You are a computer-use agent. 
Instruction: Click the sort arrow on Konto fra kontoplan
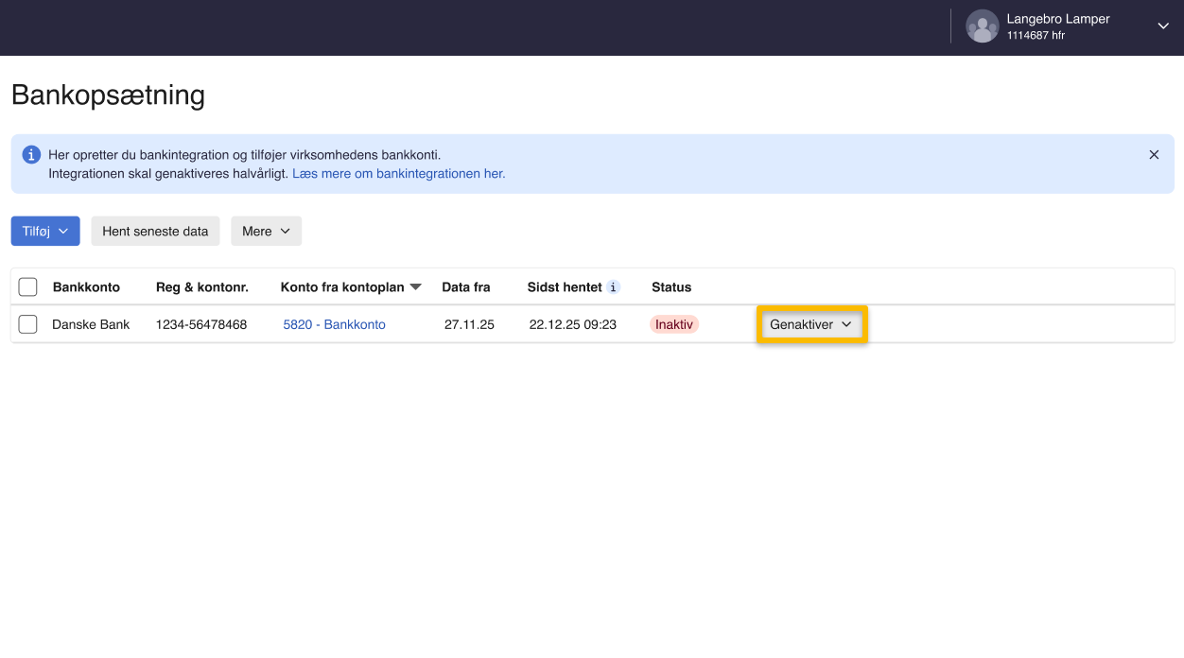point(416,286)
